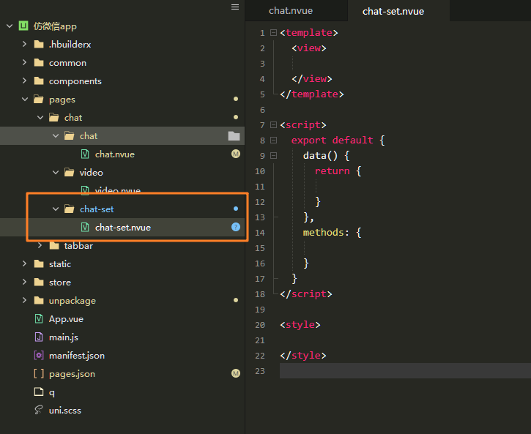This screenshot has height=434, width=531.
Task: Collapse the video folder
Action: click(x=56, y=173)
